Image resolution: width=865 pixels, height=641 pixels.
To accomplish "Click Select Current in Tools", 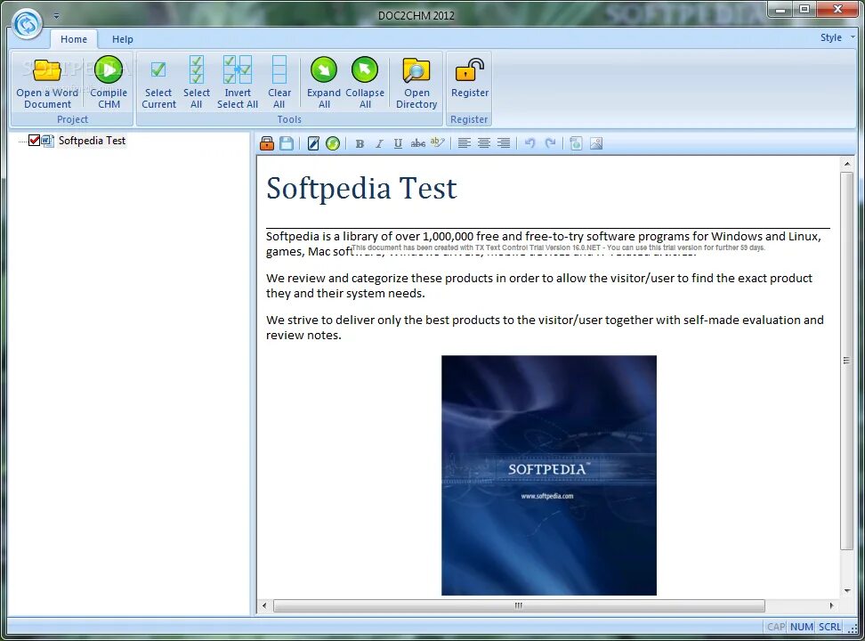I will (158, 84).
